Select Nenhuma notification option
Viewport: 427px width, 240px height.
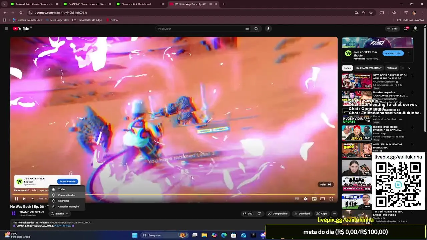[67, 201]
